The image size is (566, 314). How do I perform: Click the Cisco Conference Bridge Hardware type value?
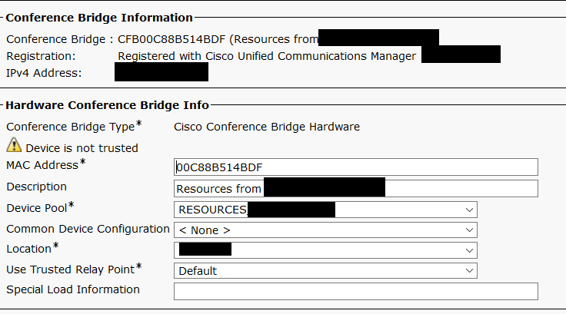tap(267, 127)
